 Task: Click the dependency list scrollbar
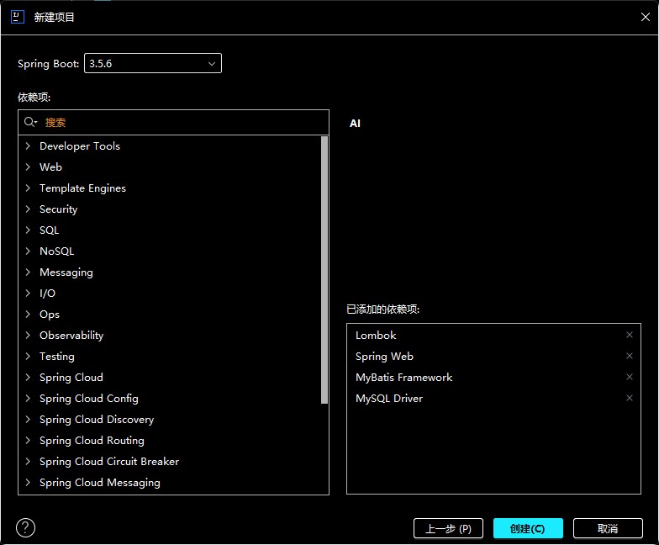click(324, 270)
